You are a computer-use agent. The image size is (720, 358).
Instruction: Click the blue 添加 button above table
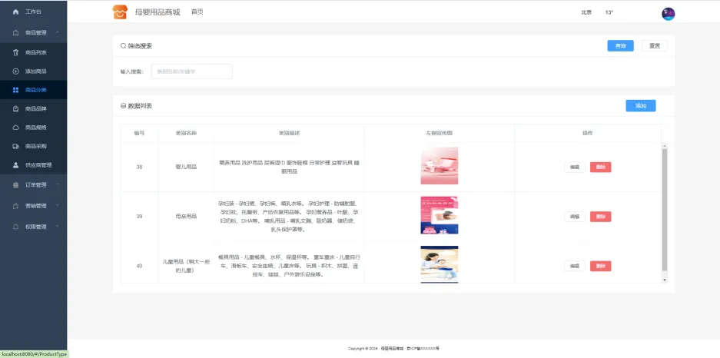pos(640,105)
